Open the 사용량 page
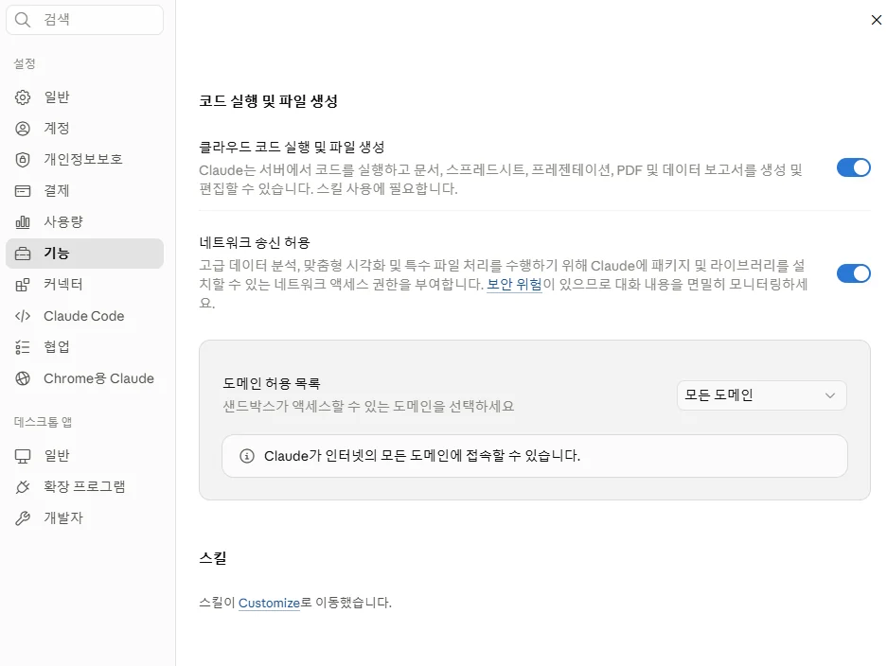887x666 pixels. pyautogui.click(x=85, y=222)
